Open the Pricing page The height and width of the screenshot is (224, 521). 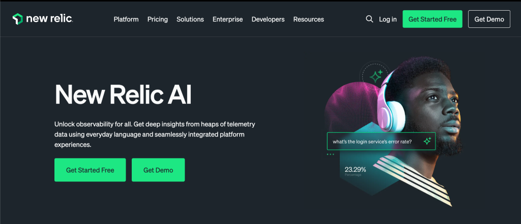158,19
